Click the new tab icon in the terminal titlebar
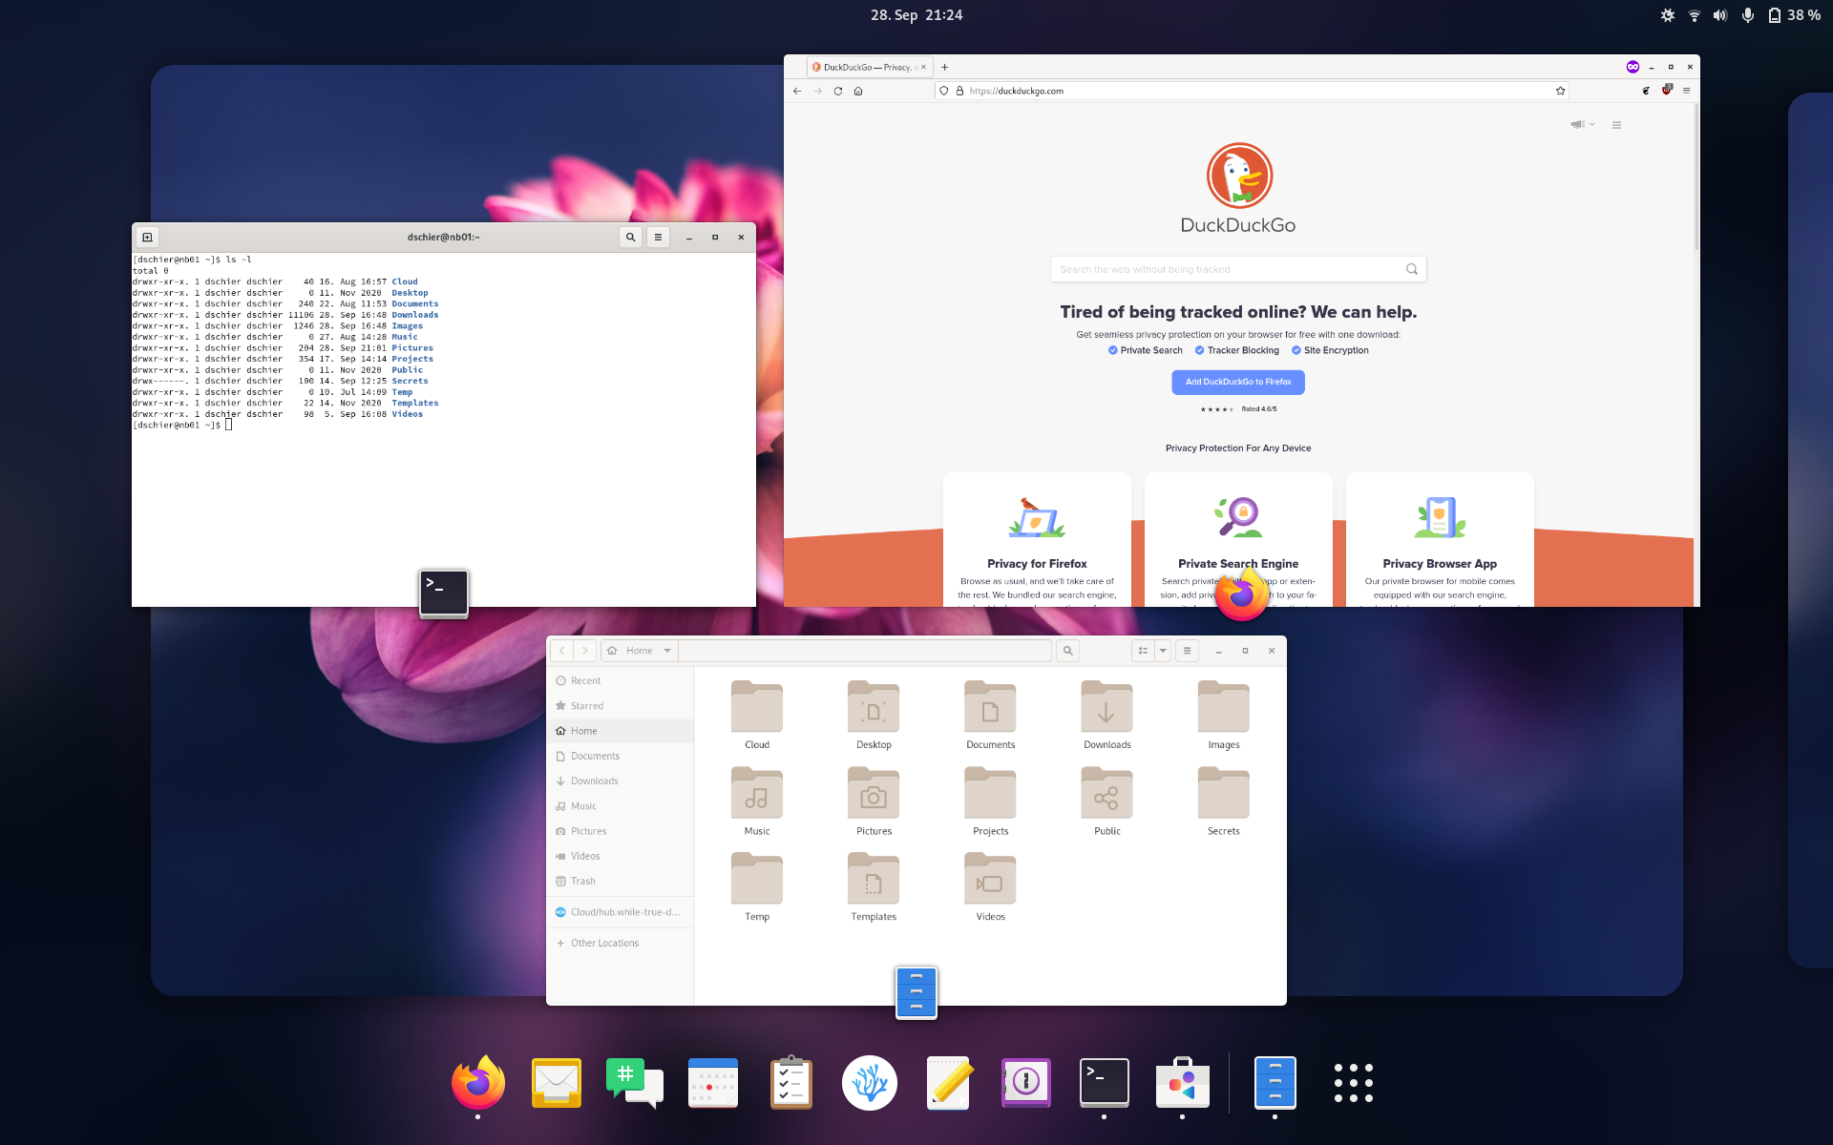Viewport: 1833px width, 1145px height. [147, 237]
